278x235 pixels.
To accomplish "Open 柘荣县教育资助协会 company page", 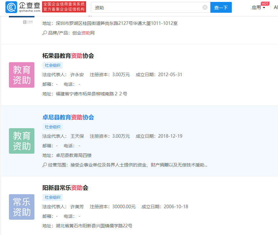I will (68, 56).
